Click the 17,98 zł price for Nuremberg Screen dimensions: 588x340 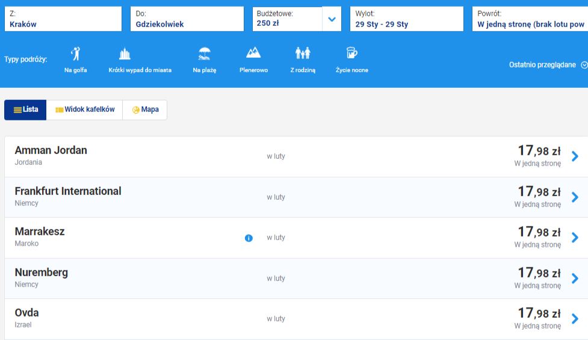click(x=539, y=273)
